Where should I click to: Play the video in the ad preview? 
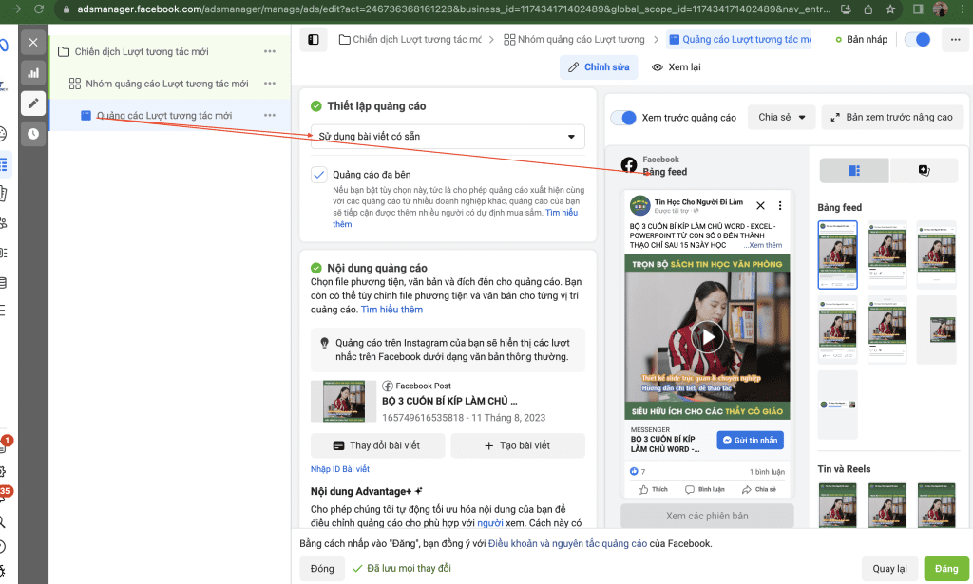[x=707, y=337]
